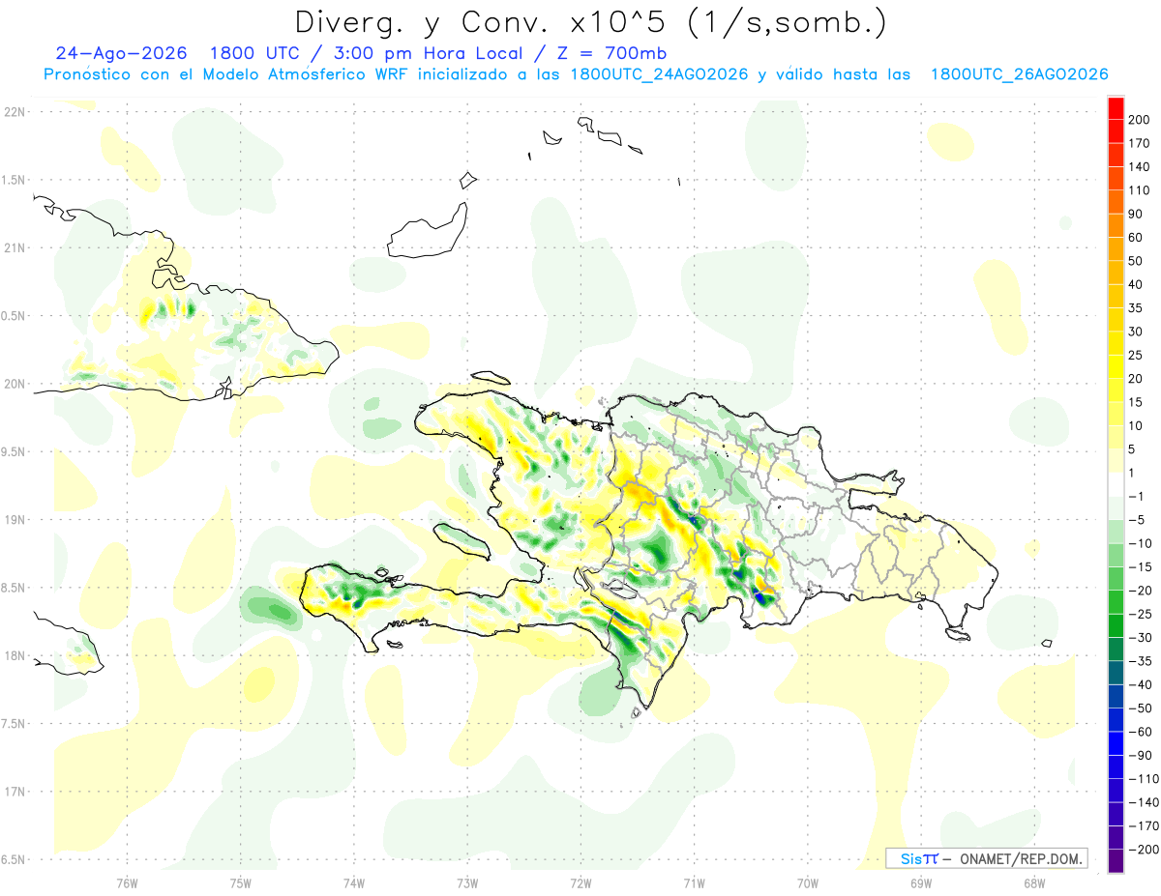Click the "8.5N" latitude label
Image resolution: width=1161 pixels, height=896 pixels.
pos(14,588)
